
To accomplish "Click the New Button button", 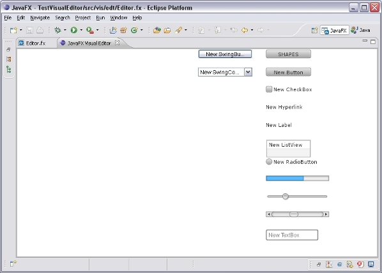I will [x=288, y=72].
